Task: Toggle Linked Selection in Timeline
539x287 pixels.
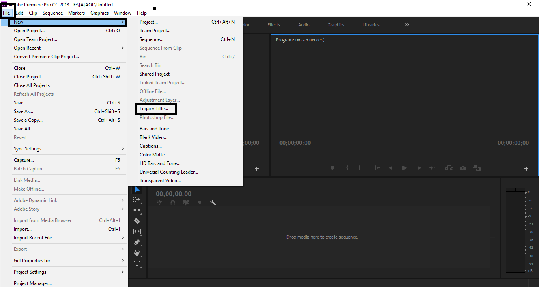Action: coord(186,202)
